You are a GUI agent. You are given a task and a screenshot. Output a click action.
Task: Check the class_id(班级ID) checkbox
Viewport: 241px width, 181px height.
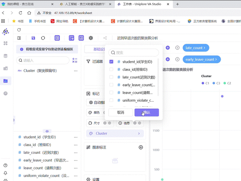tap(111, 69)
